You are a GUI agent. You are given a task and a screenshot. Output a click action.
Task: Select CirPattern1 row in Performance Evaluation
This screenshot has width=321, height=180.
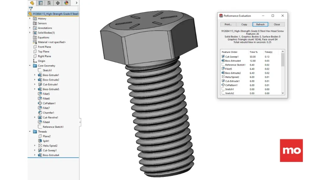250,85
